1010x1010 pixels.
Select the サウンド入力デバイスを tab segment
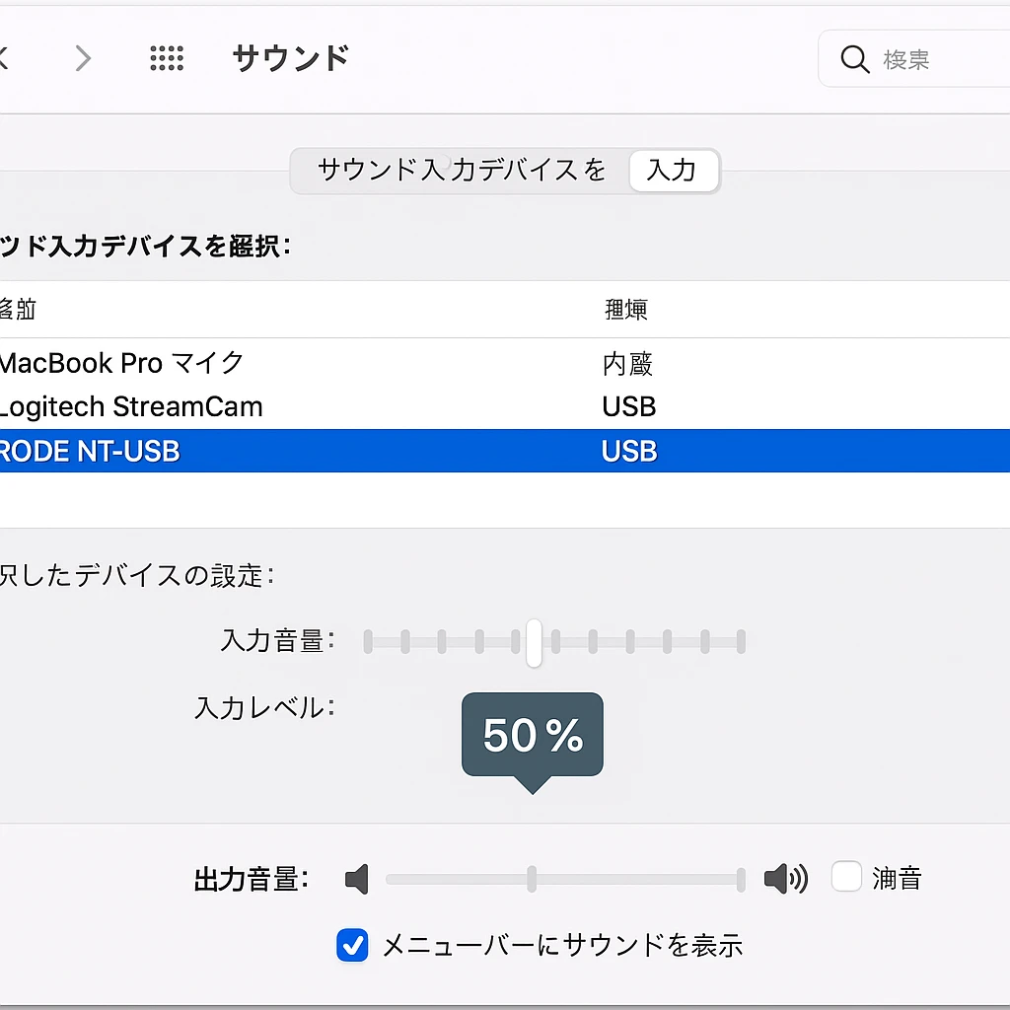(462, 171)
